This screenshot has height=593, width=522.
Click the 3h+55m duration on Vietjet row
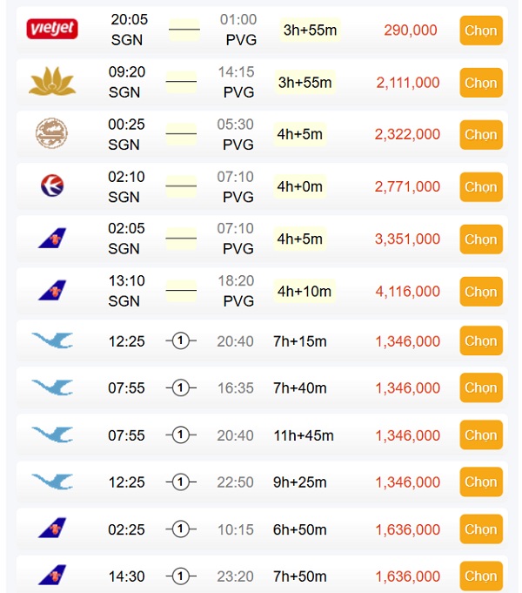click(310, 30)
